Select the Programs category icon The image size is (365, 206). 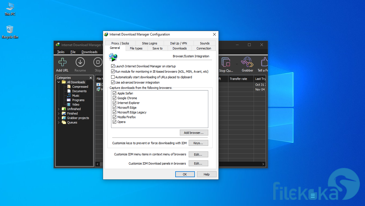coord(69,100)
